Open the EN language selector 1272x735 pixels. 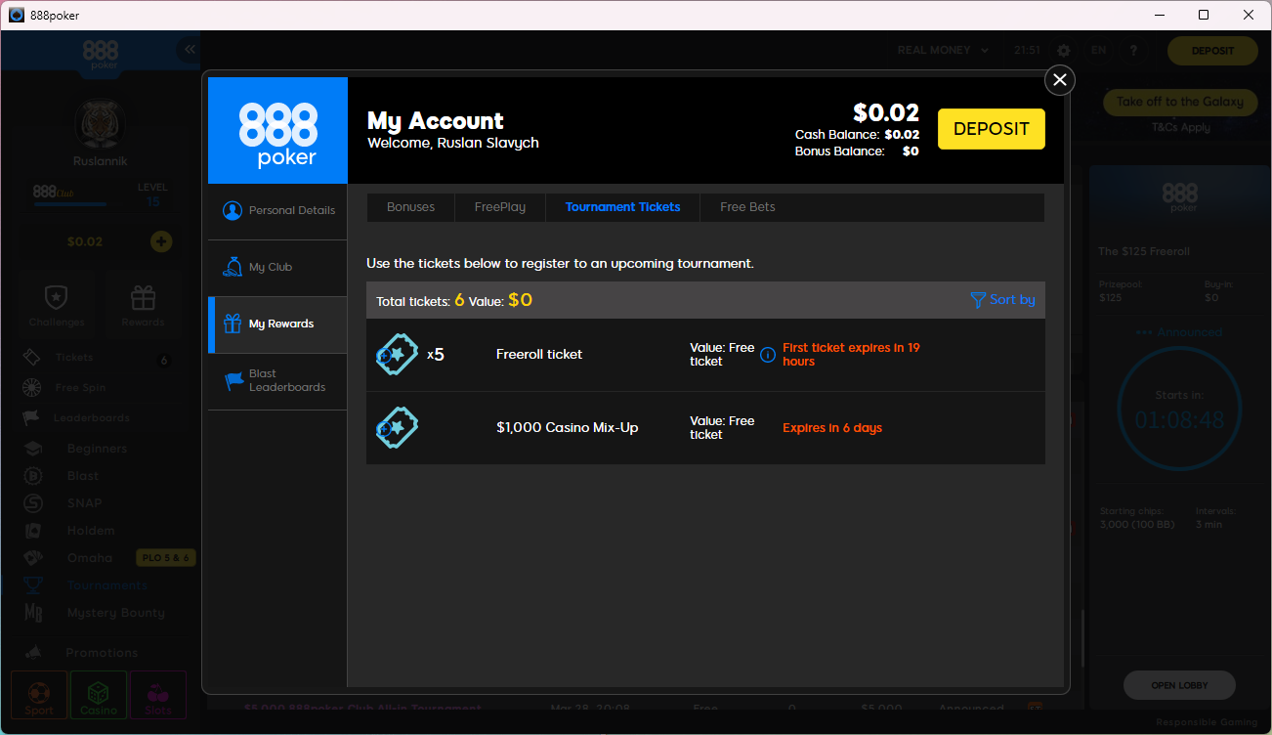[1099, 51]
